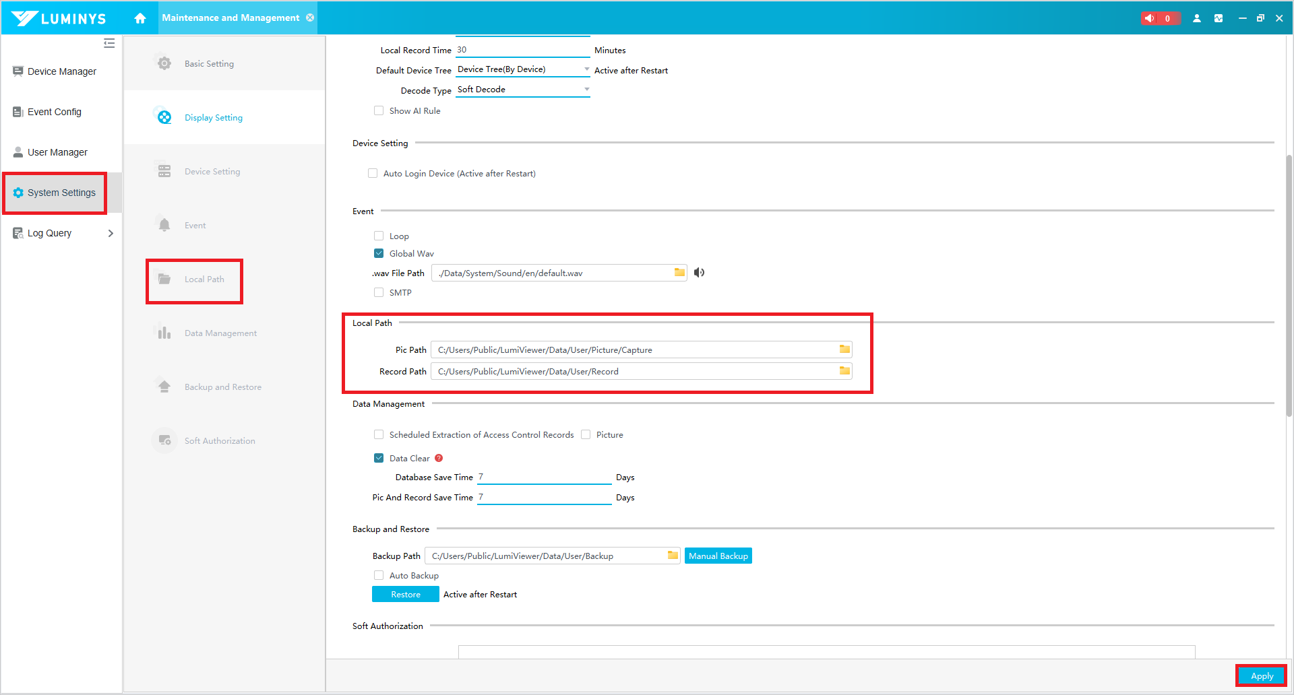Screen dimensions: 1294x695
Task: Click the home icon in title bar
Action: point(140,18)
